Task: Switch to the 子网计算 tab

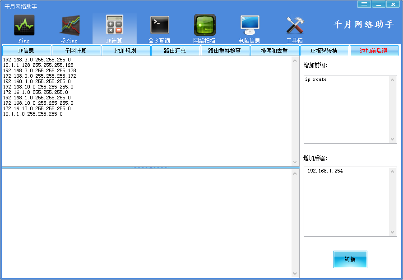Action: click(x=76, y=51)
